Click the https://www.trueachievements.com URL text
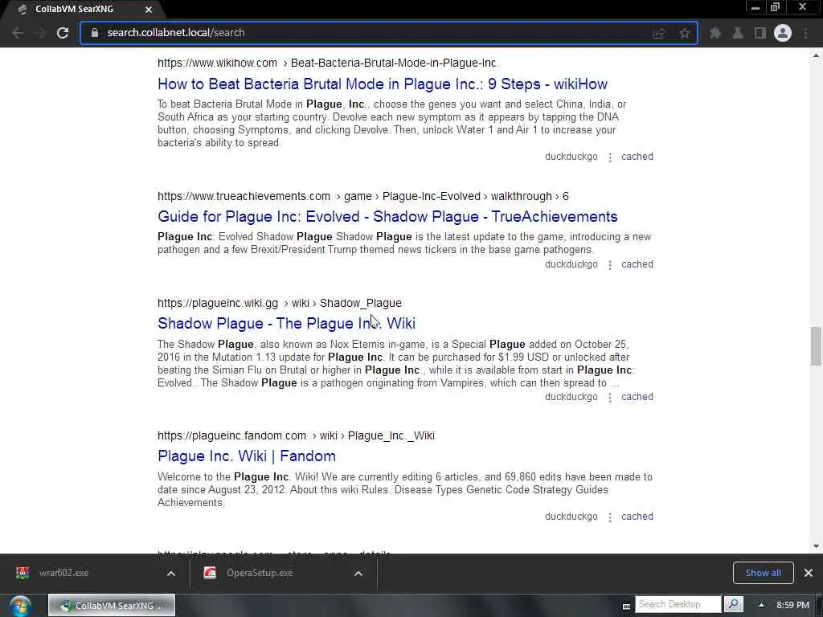The image size is (823, 617). point(244,196)
